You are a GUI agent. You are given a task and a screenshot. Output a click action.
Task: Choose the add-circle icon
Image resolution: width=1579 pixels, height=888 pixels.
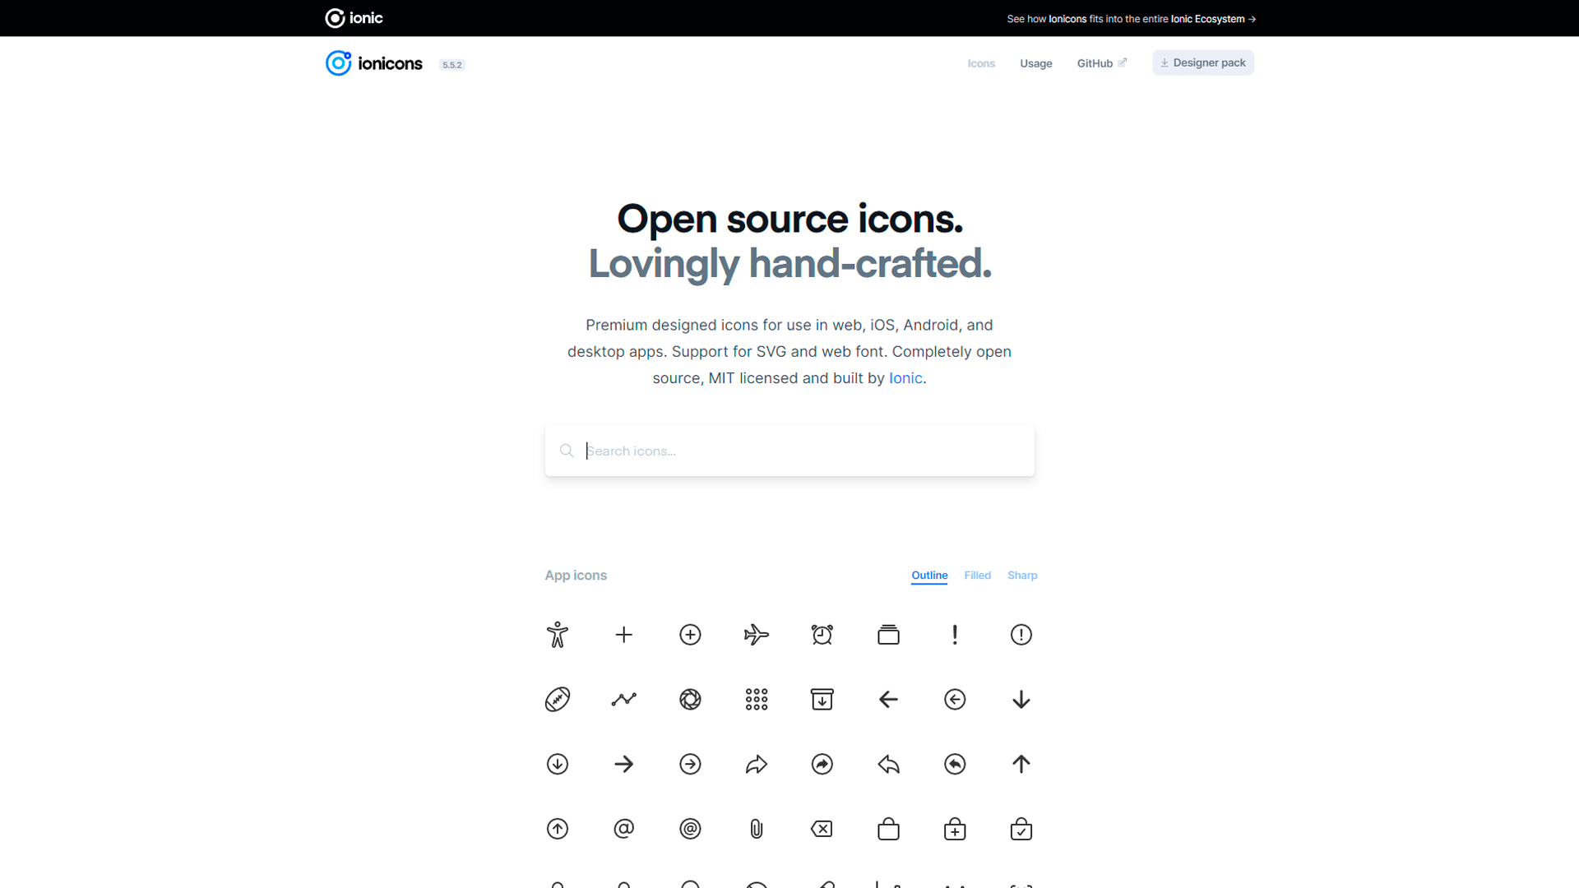(x=690, y=635)
